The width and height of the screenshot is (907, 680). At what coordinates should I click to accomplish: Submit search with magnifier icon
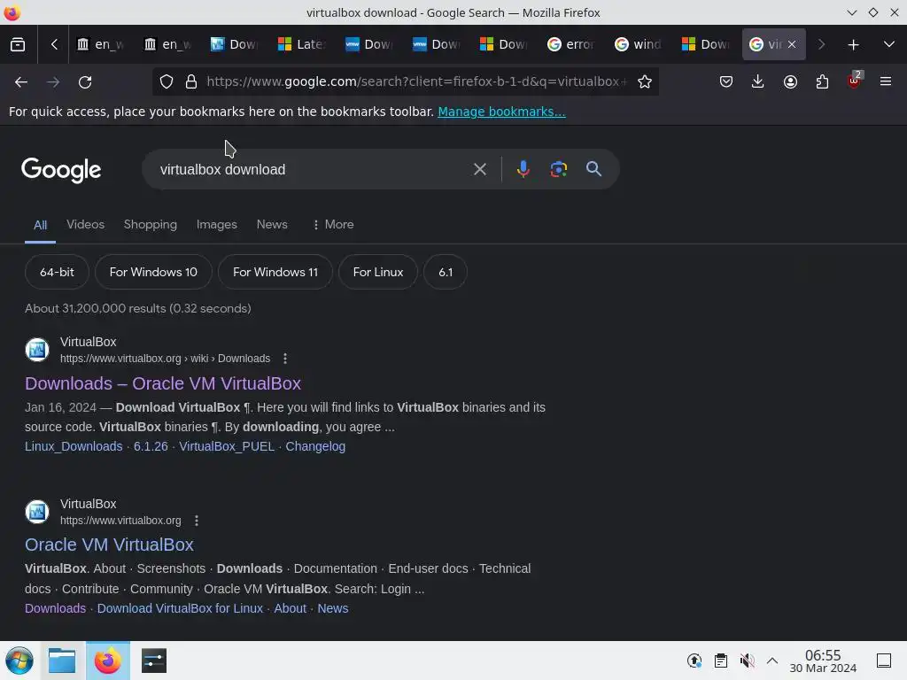tap(593, 169)
